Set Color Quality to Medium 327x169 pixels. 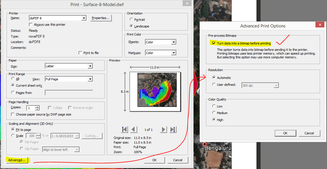tap(214, 113)
